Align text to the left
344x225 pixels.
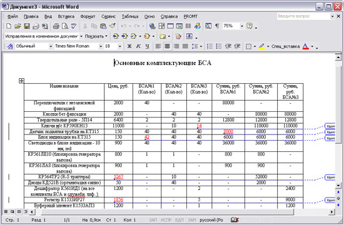[158, 46]
